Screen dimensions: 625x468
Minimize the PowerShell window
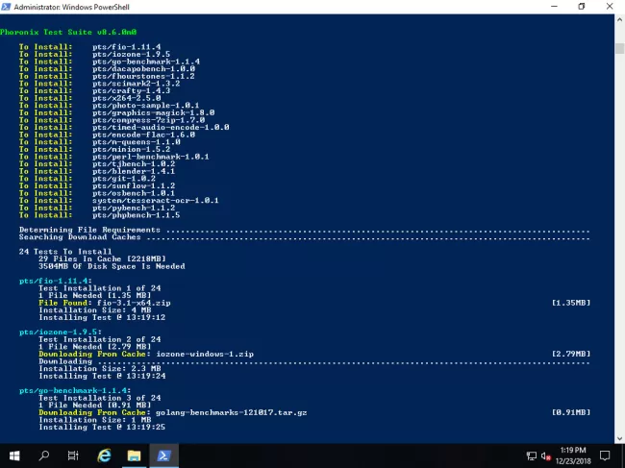click(554, 7)
